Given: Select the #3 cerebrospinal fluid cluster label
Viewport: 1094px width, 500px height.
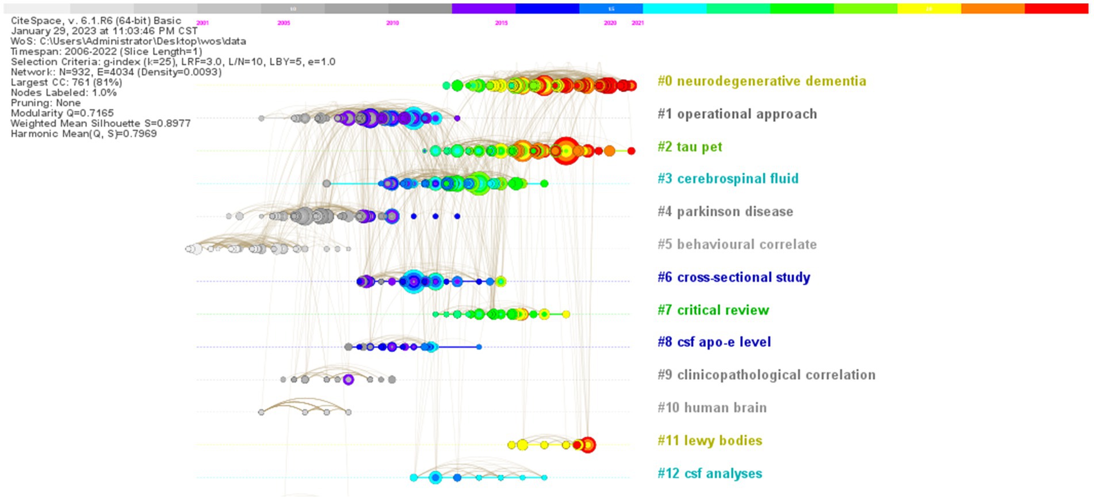Looking at the screenshot, I should (x=728, y=178).
